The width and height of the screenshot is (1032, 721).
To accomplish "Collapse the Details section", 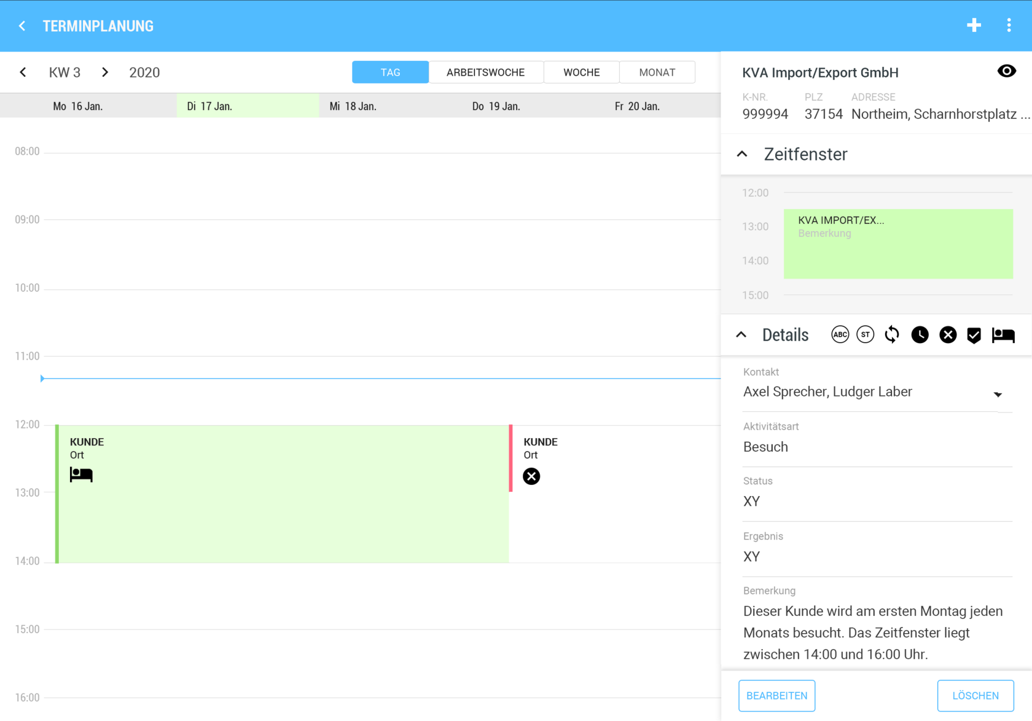I will pyautogui.click(x=741, y=335).
